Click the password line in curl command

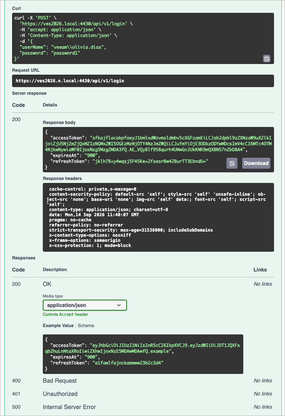(x=50, y=53)
